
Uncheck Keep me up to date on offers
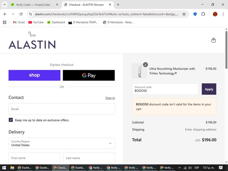pyautogui.click(x=11, y=120)
